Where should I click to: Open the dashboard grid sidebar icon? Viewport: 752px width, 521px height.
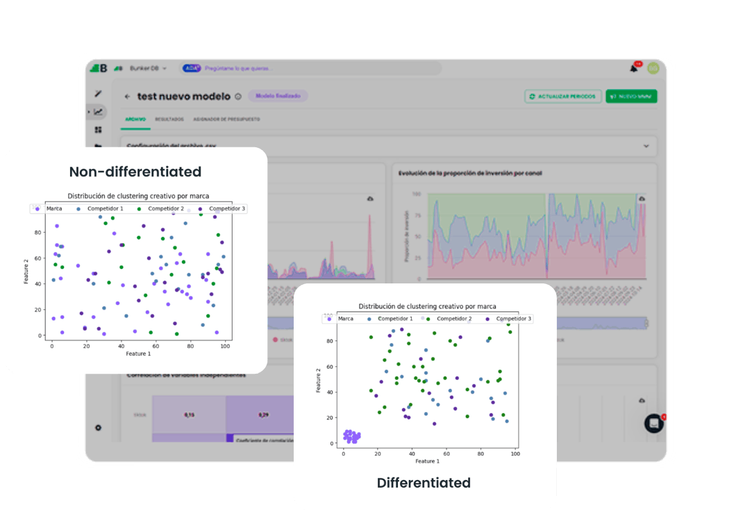coord(99,129)
